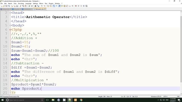This screenshot has height=102, width=182.
Task: Start recording a macro with red dot
Action: [x=76, y=6]
